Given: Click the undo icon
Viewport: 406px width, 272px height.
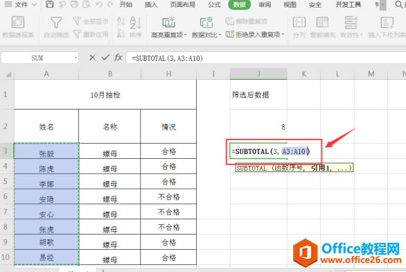Looking at the screenshot, I should pos(98,4).
